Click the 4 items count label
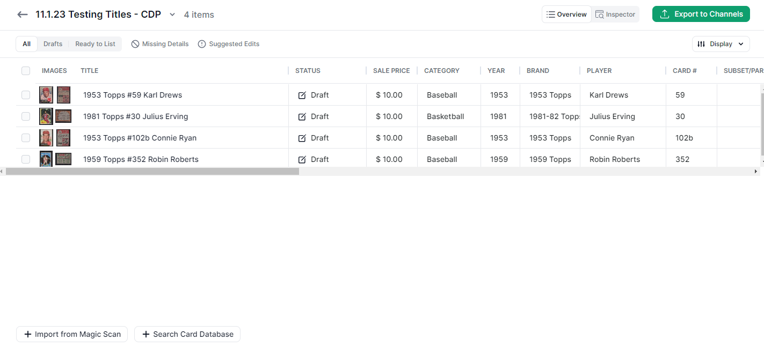The height and width of the screenshot is (347, 764). coord(199,15)
